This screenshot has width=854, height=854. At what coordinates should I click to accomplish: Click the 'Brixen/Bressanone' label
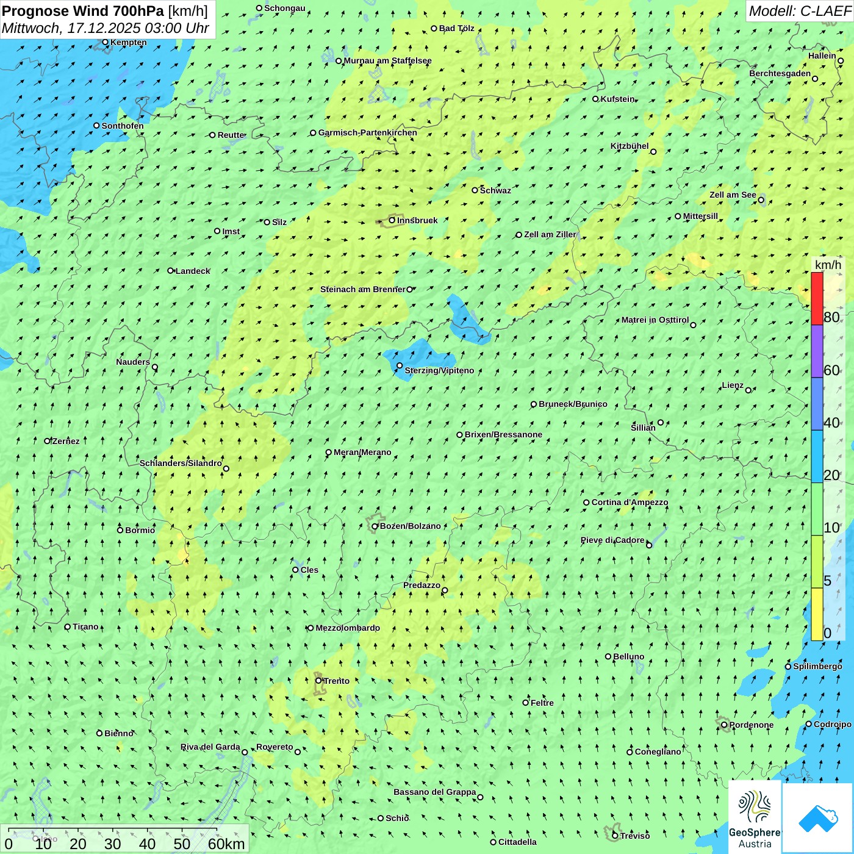point(503,434)
